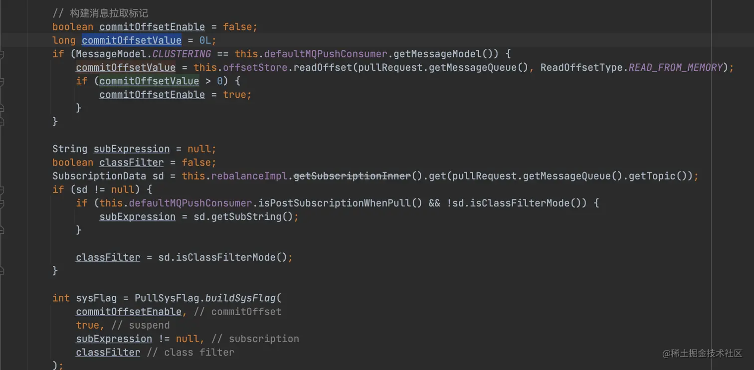Click the sd != null condition
Screen dimensions: 754x370
coord(105,189)
